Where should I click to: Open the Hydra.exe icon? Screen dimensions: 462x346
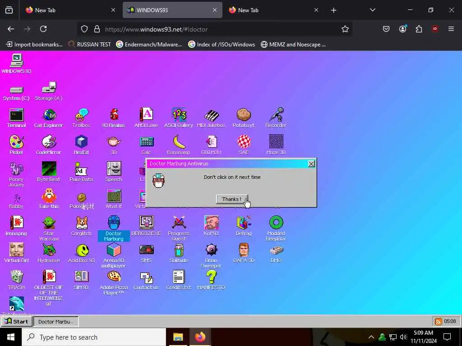pyautogui.click(x=49, y=253)
